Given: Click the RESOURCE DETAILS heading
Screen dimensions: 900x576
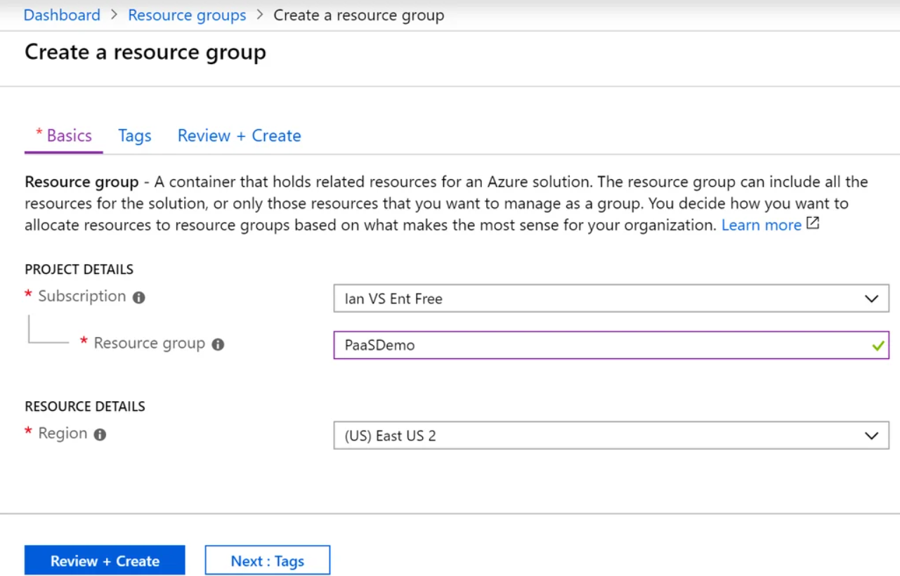Looking at the screenshot, I should click(x=85, y=406).
